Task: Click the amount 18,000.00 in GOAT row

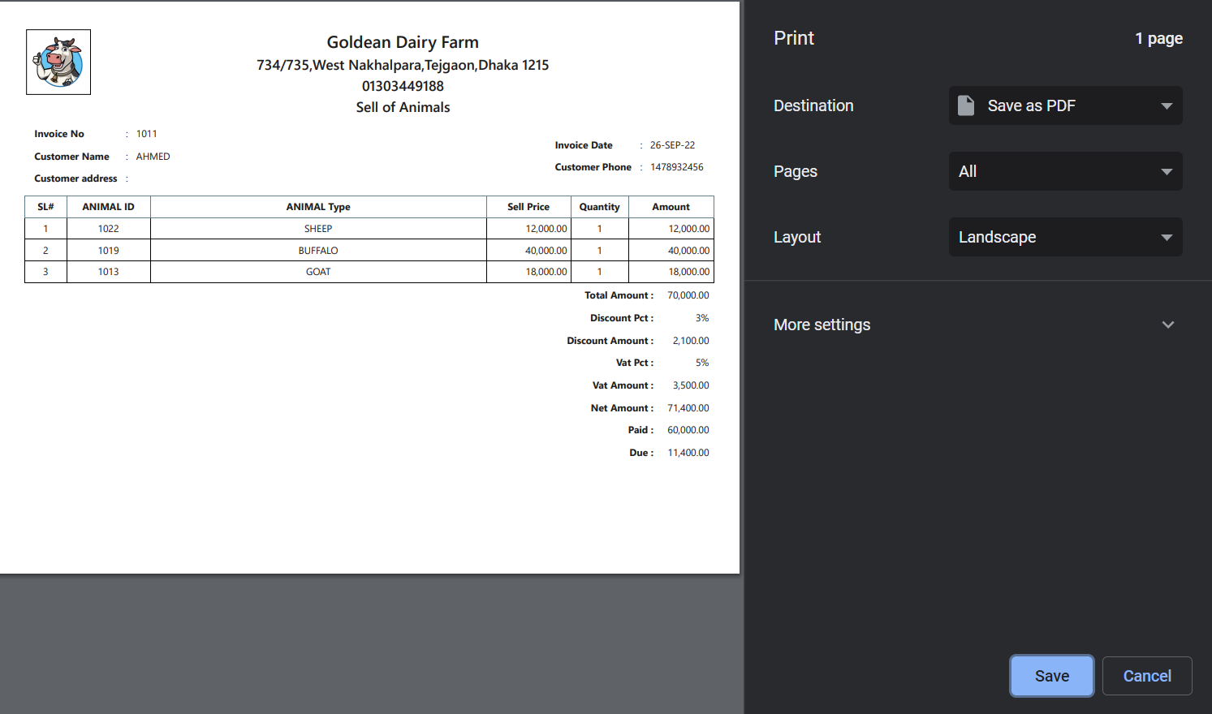Action: [671, 272]
